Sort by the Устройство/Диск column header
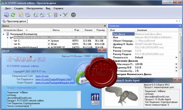Screen dimensions: 183x110 pyautogui.click(x=26, y=30)
